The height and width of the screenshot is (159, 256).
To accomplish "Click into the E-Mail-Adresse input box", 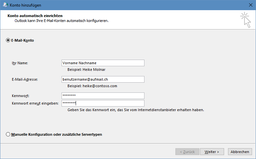I will pos(103,79).
